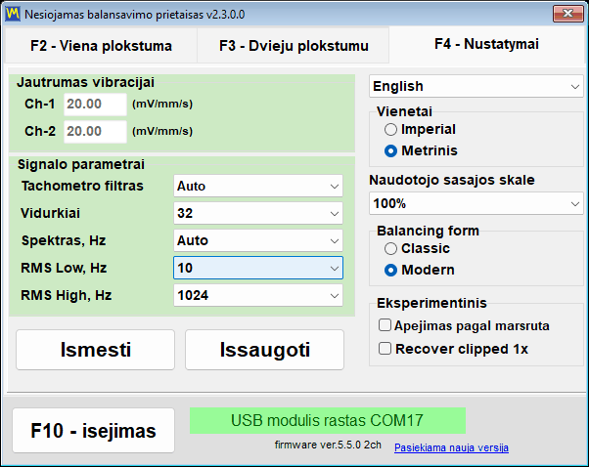Viewport: 589px width, 467px height.
Task: Select the F4 - Nustatymai tab
Action: tap(486, 44)
